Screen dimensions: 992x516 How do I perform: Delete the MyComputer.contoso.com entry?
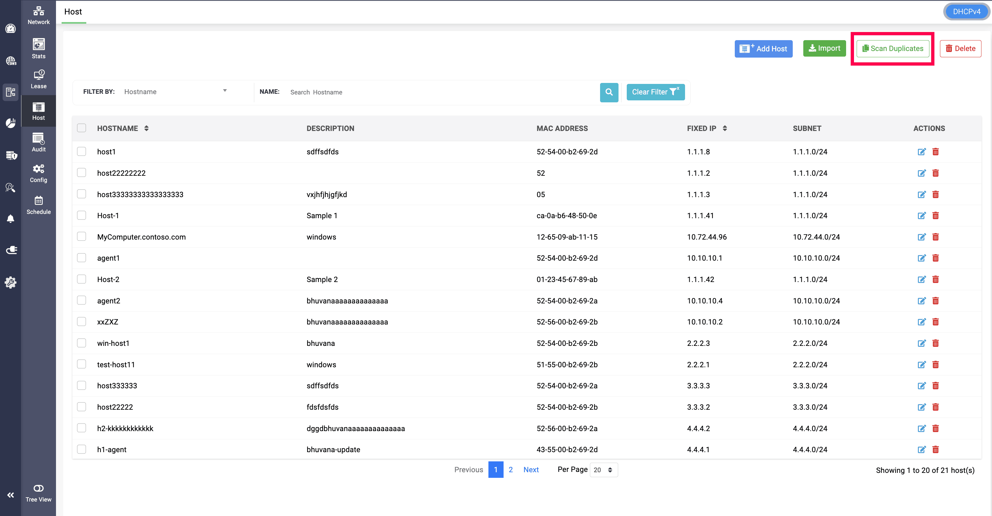[x=935, y=237]
